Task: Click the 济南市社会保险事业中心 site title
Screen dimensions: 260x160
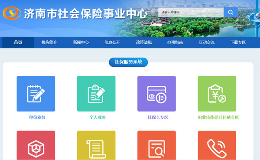Action: pos(85,13)
